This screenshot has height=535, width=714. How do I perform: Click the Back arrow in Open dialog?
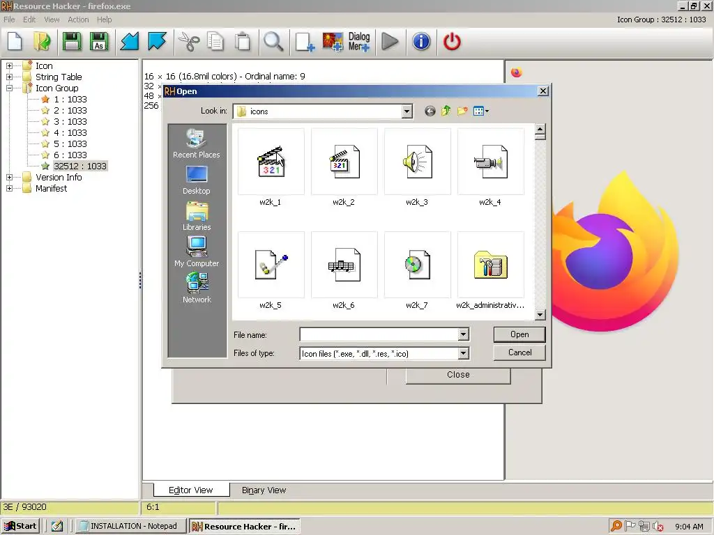[430, 111]
